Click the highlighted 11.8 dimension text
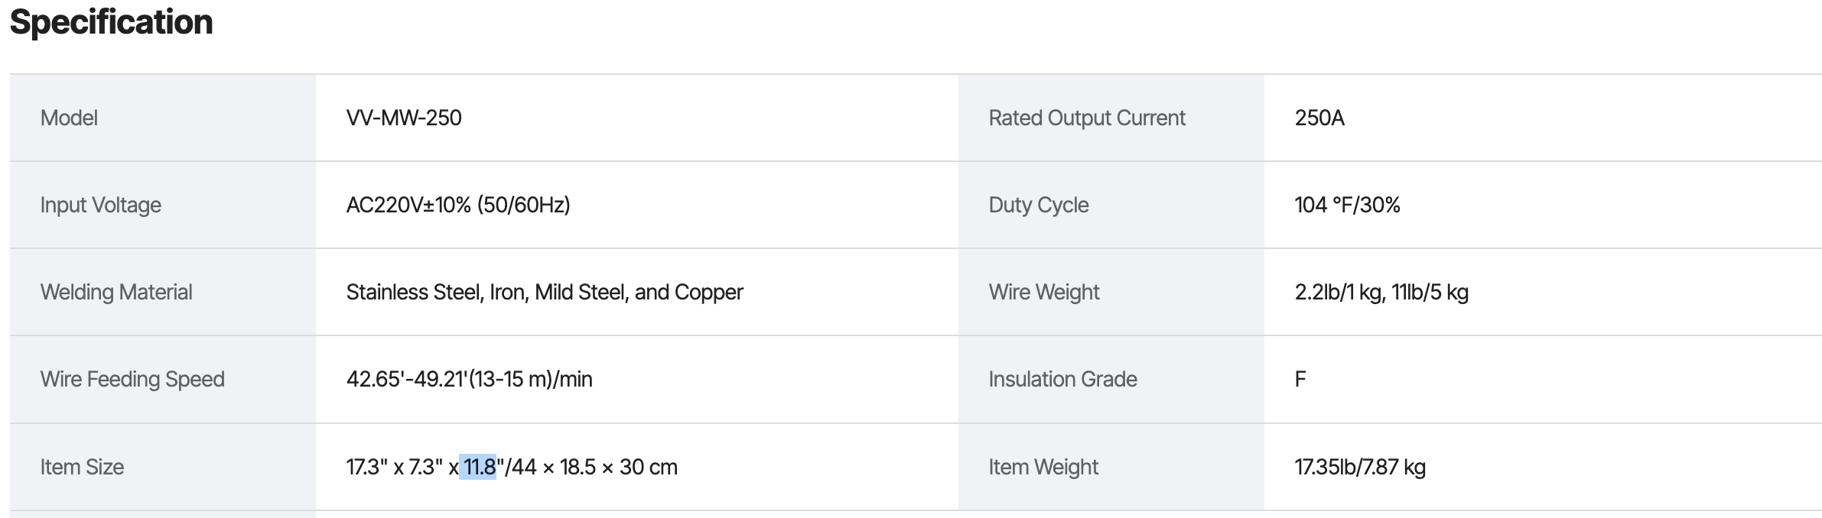 (x=479, y=467)
